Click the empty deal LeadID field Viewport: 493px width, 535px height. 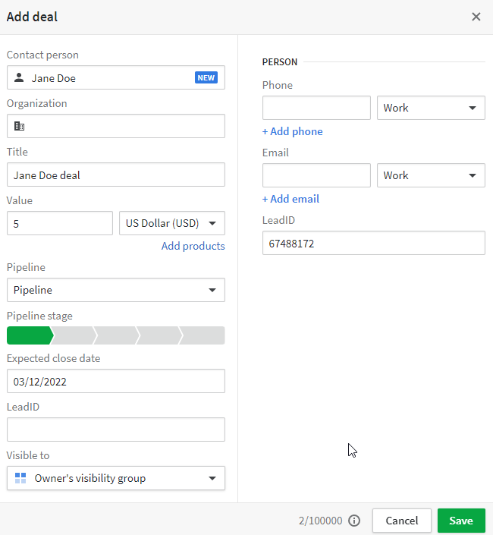116,430
